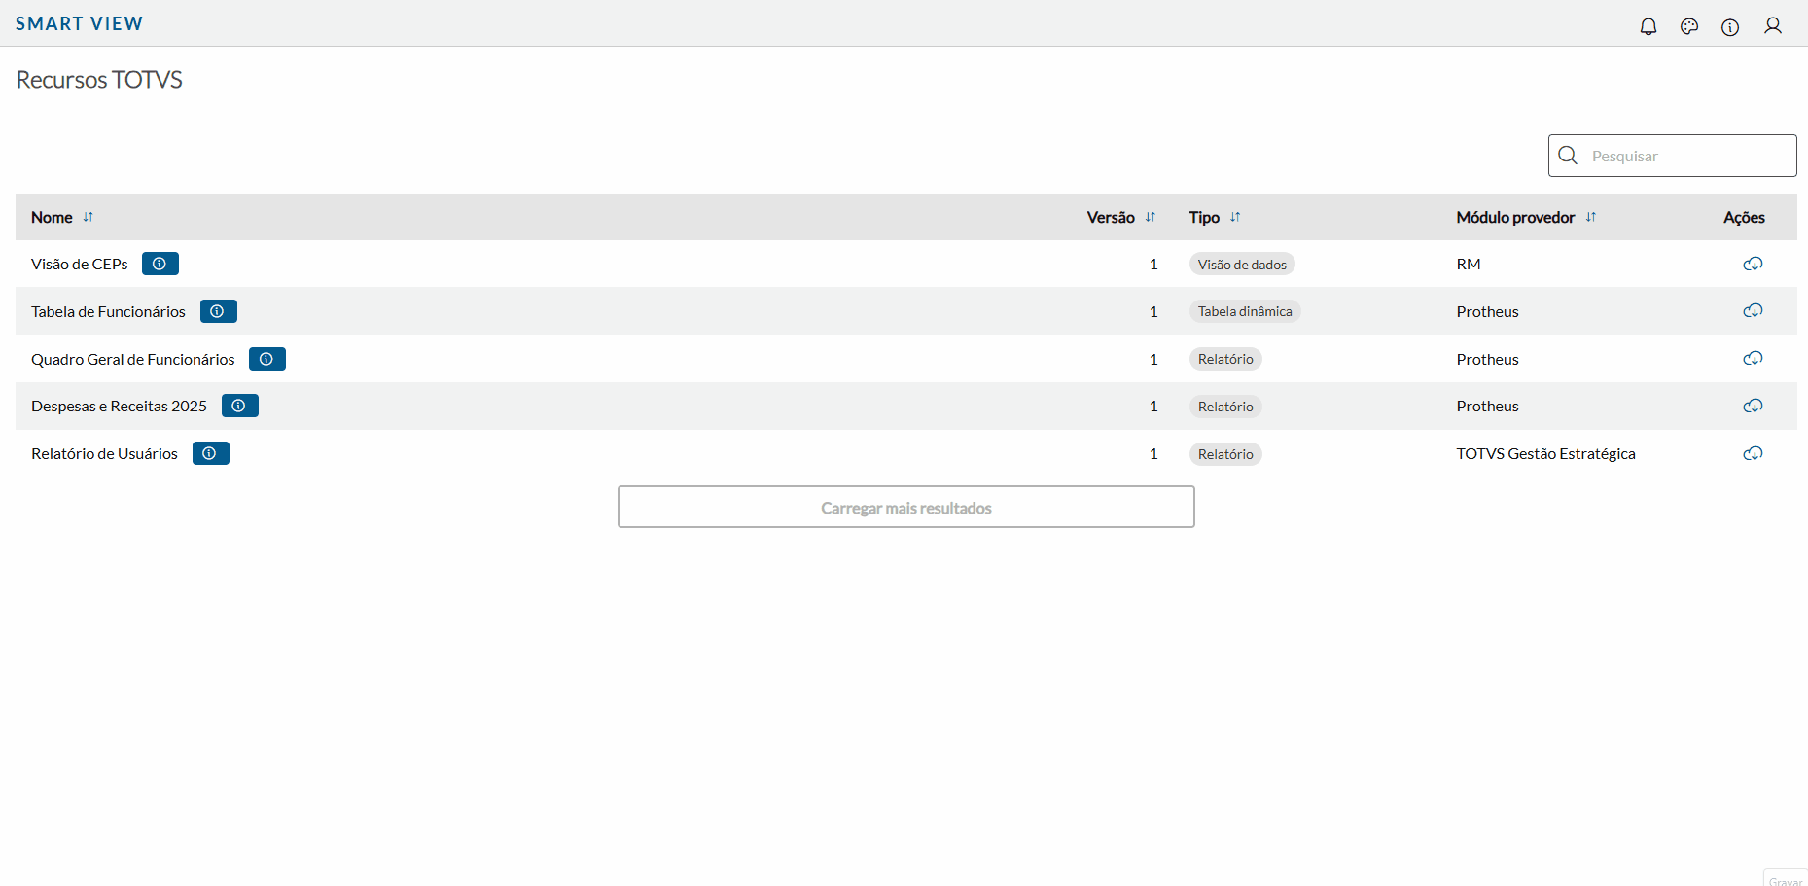The width and height of the screenshot is (1808, 886).
Task: Show info for Visão de CEPs
Action: 160,264
